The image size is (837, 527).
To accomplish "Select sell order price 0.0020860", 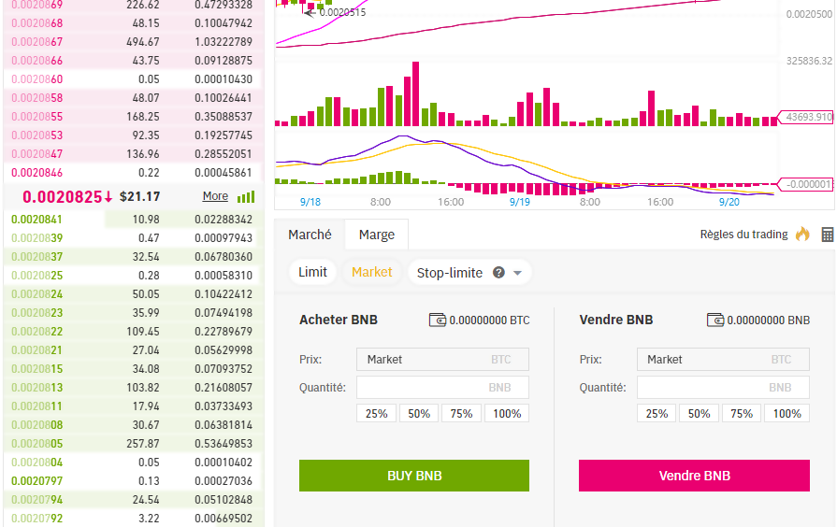I will pos(36,79).
